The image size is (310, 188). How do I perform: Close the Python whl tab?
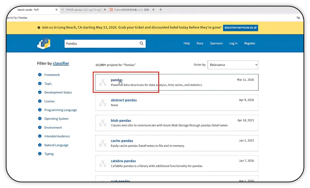pos(153,10)
